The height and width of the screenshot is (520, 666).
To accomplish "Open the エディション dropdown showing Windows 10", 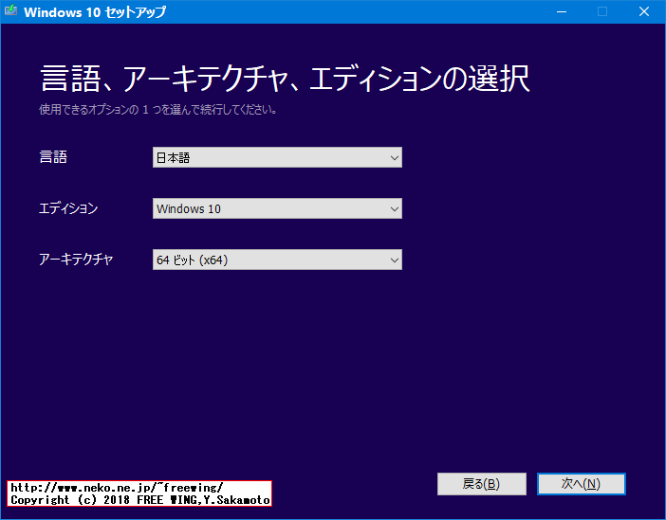I will click(277, 208).
